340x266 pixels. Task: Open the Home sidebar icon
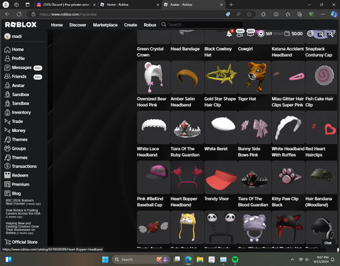click(7, 50)
